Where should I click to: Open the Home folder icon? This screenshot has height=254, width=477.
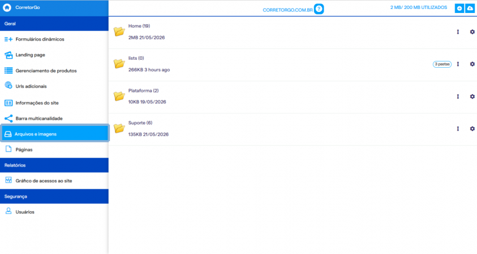[119, 31]
